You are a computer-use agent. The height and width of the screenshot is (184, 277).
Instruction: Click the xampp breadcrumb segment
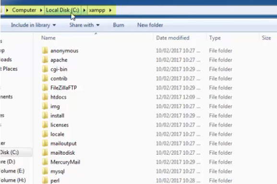(97, 10)
